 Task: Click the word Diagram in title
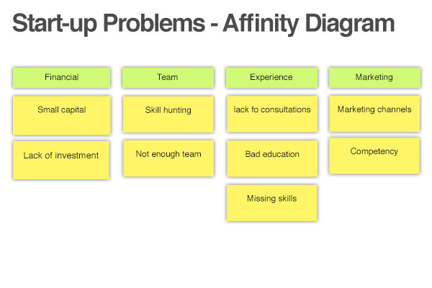[350, 24]
